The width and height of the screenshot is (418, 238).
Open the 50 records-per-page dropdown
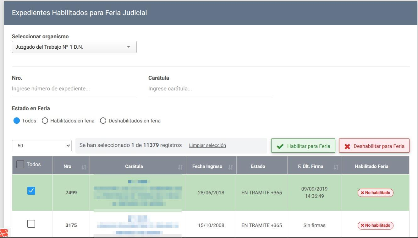coord(42,146)
